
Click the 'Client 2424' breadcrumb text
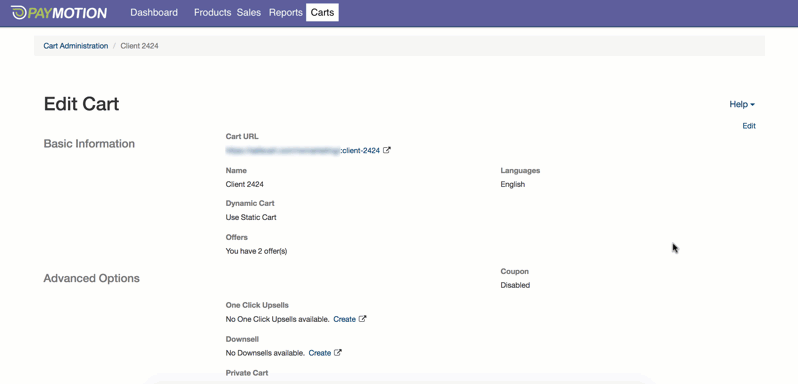(x=139, y=46)
